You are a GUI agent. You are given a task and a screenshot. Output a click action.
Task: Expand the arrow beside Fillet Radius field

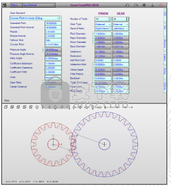[x=94, y=74]
